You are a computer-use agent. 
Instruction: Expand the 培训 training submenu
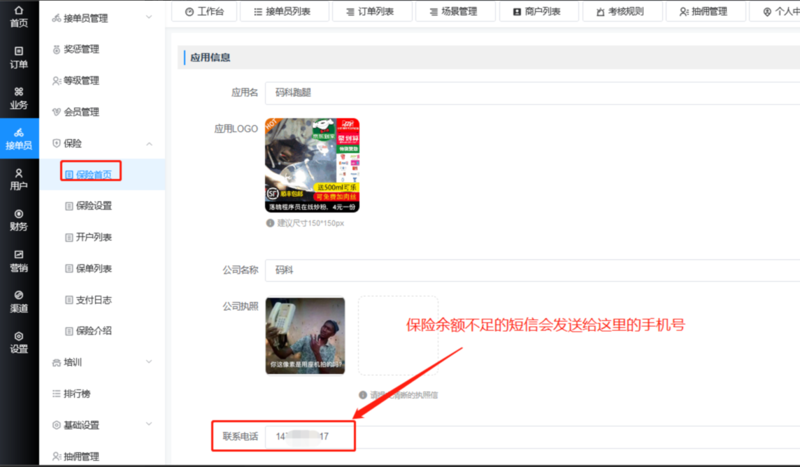(x=148, y=362)
